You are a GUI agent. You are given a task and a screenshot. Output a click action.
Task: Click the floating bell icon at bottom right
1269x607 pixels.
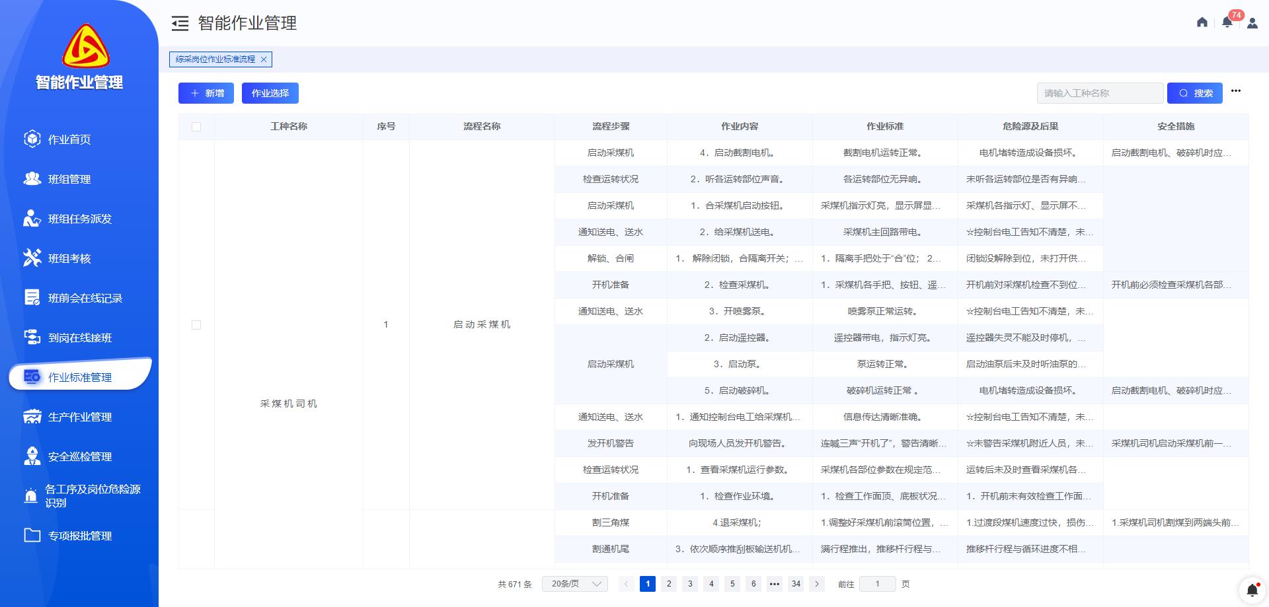tap(1252, 590)
